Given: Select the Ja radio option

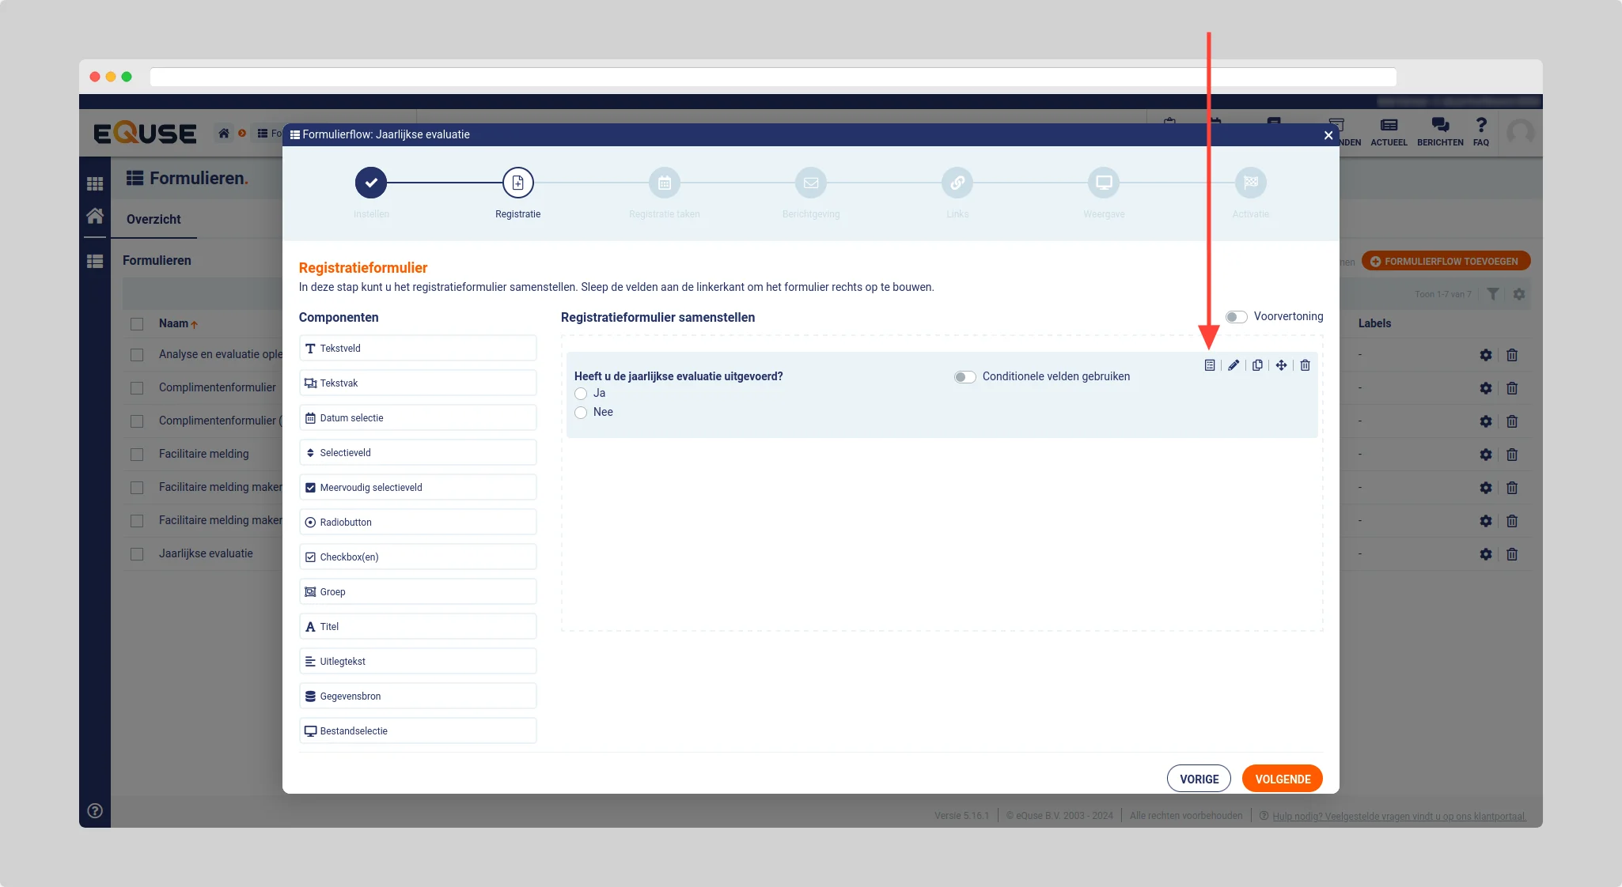Looking at the screenshot, I should pos(581,394).
